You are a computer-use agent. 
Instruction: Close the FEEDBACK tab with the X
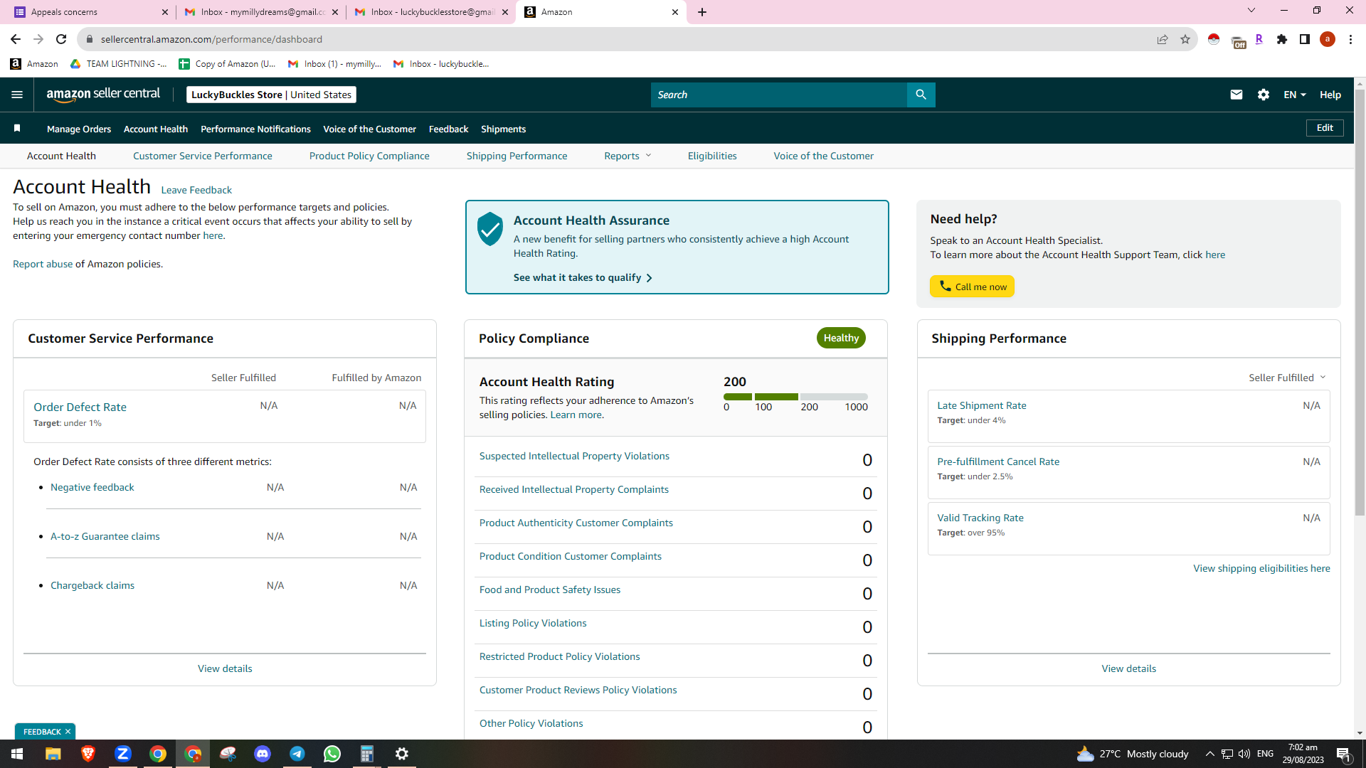pyautogui.click(x=68, y=732)
